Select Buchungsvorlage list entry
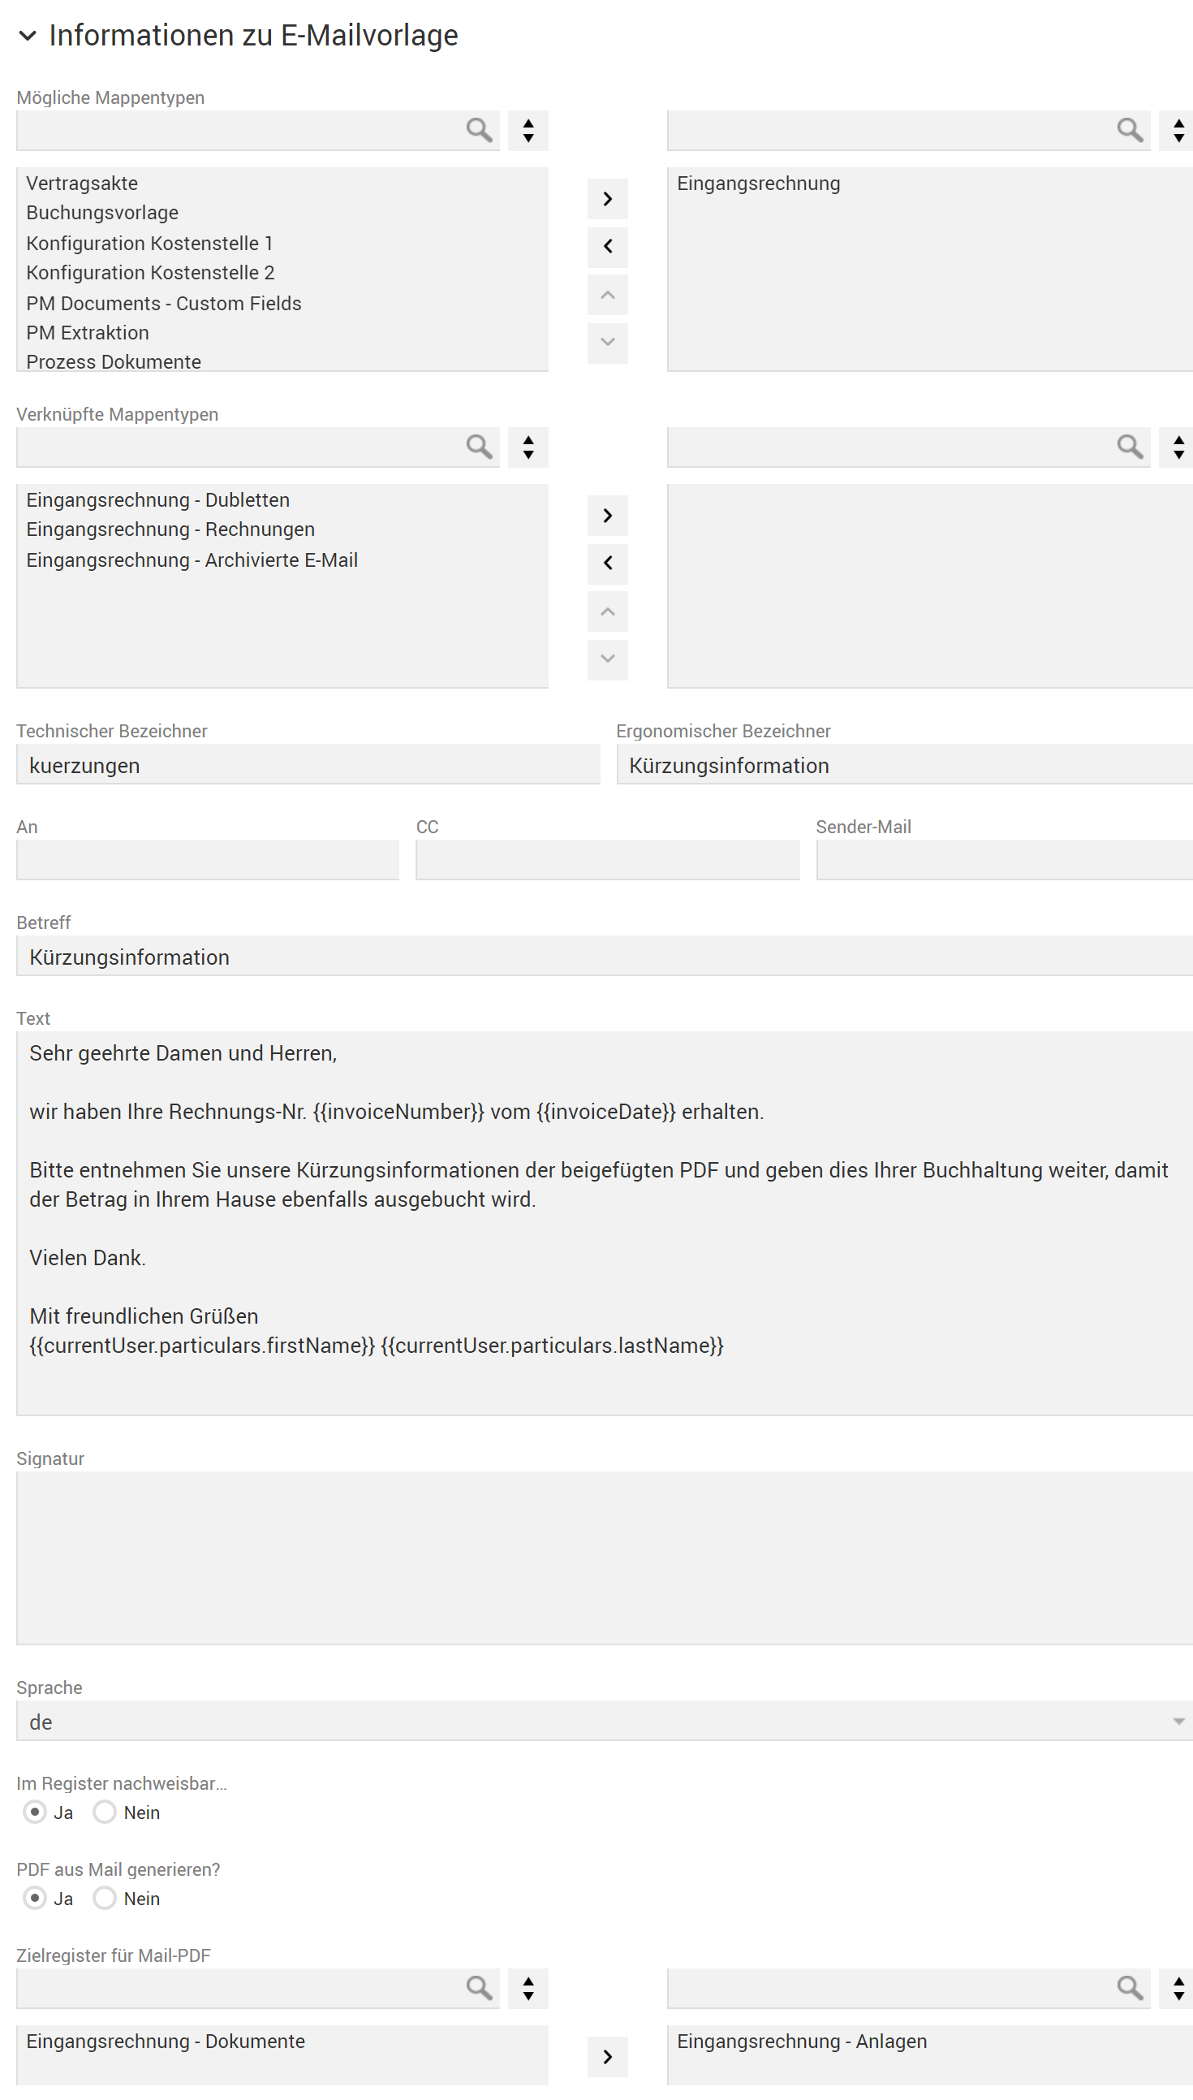Screen dimensions: 1193x2100 click(x=282, y=213)
